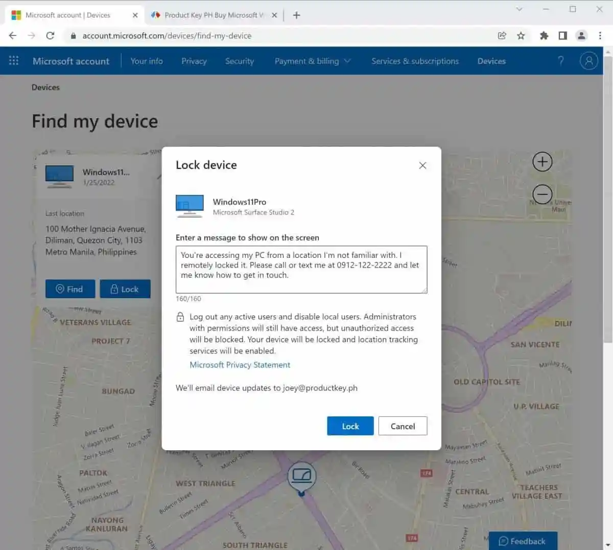The height and width of the screenshot is (550, 613).
Task: Click the lock message text box
Action: point(301,270)
